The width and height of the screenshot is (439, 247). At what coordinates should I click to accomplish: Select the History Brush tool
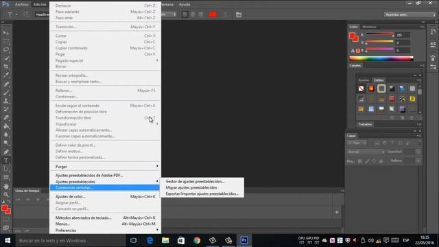point(6,109)
